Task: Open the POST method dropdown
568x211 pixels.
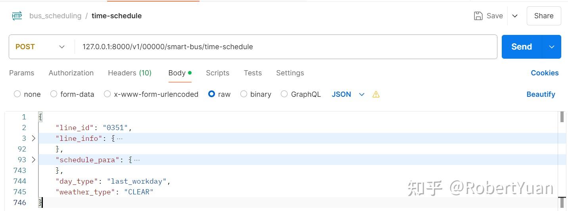Action: tap(40, 47)
